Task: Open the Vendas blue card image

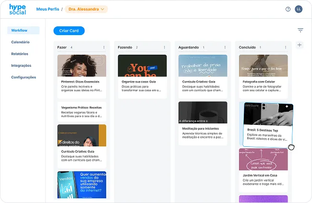Action: pos(82,185)
